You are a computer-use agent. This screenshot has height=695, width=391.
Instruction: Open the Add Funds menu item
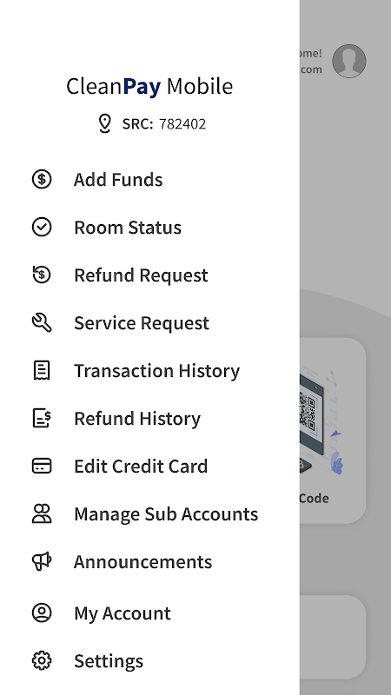tap(149, 180)
